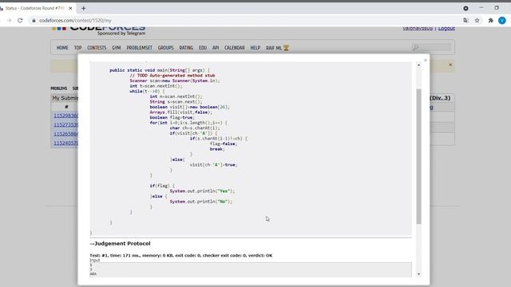
Task: Switch to the PROBLEMS tab
Action: tap(58, 88)
